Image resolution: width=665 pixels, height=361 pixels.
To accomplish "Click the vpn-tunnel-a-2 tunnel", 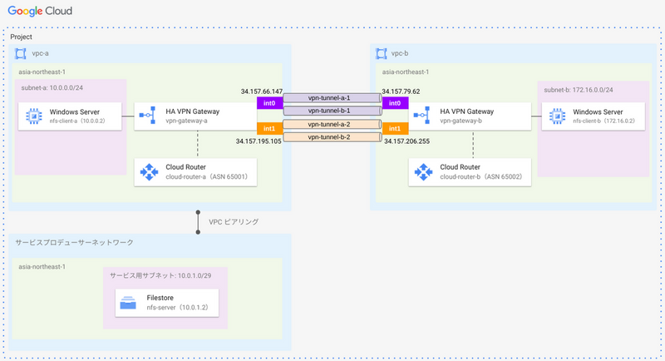I will point(332,124).
